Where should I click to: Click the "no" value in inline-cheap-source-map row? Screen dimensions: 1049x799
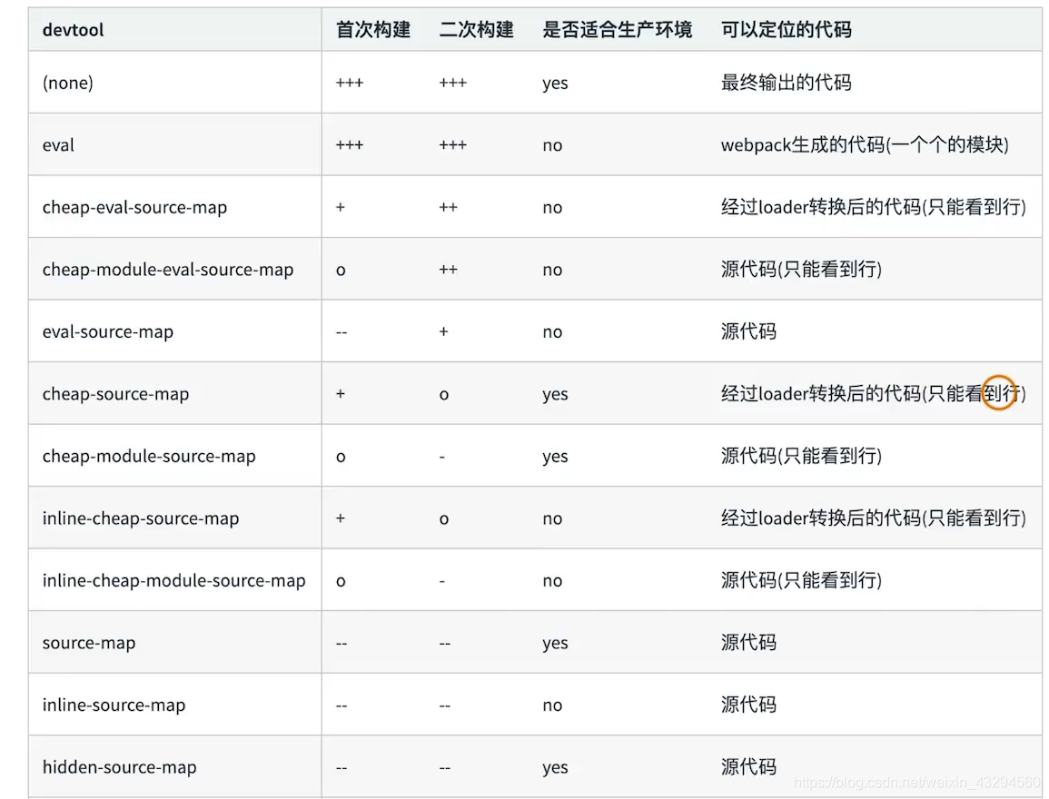pos(552,518)
